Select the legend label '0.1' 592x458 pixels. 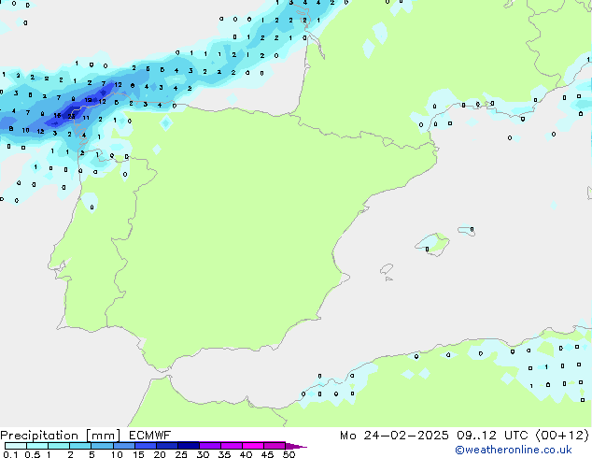pos(10,454)
